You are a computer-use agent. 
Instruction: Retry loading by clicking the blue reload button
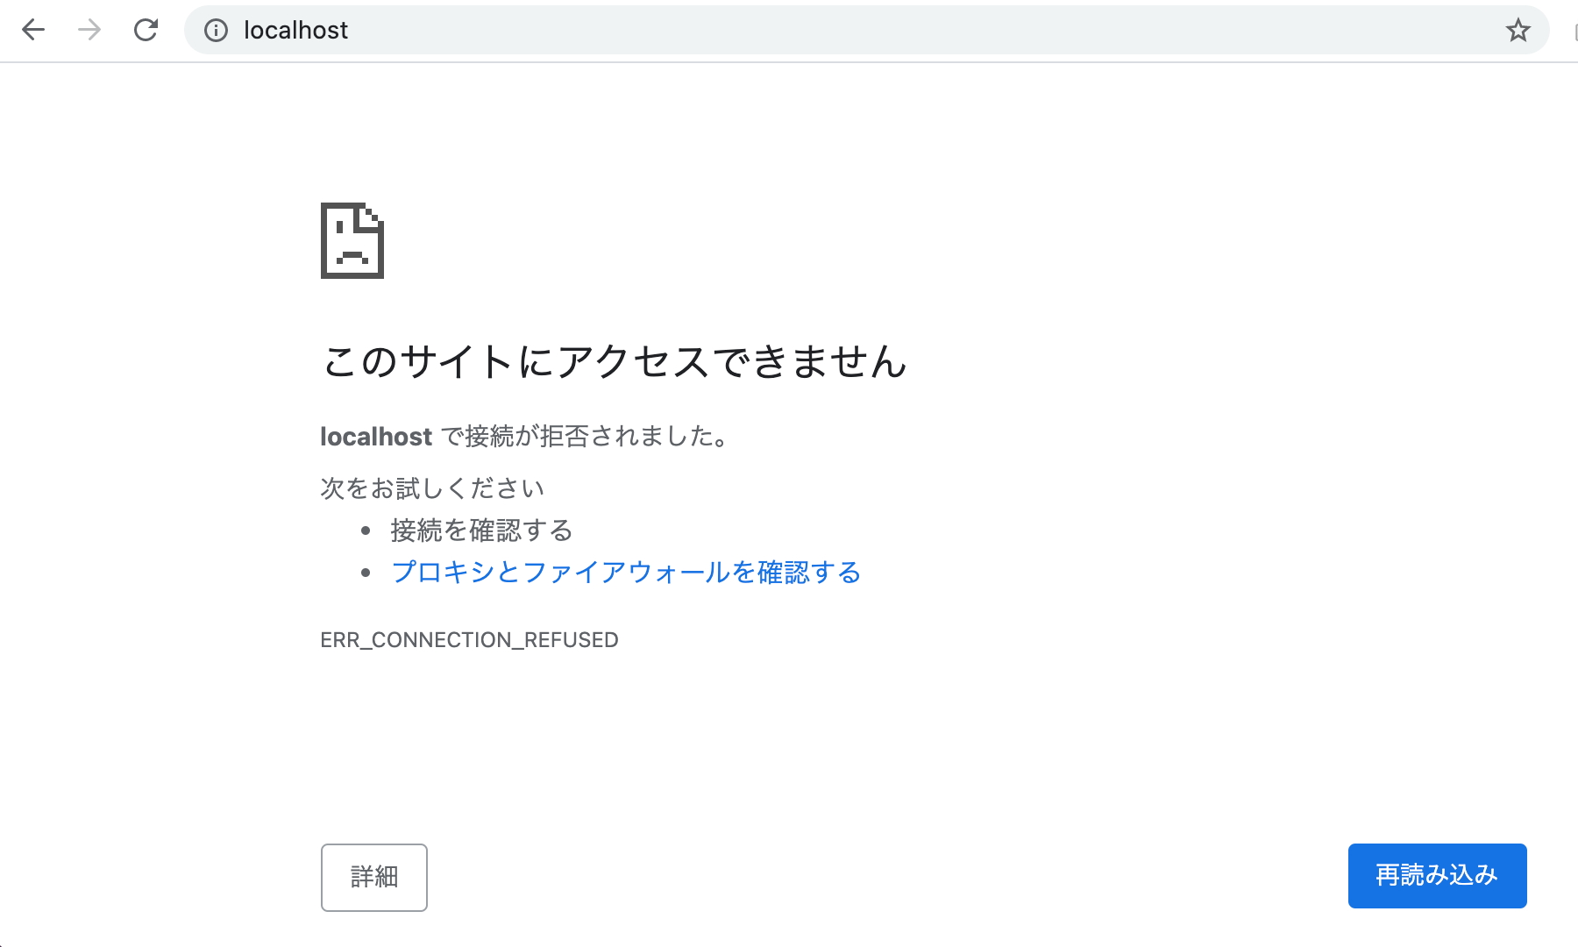coord(1437,875)
